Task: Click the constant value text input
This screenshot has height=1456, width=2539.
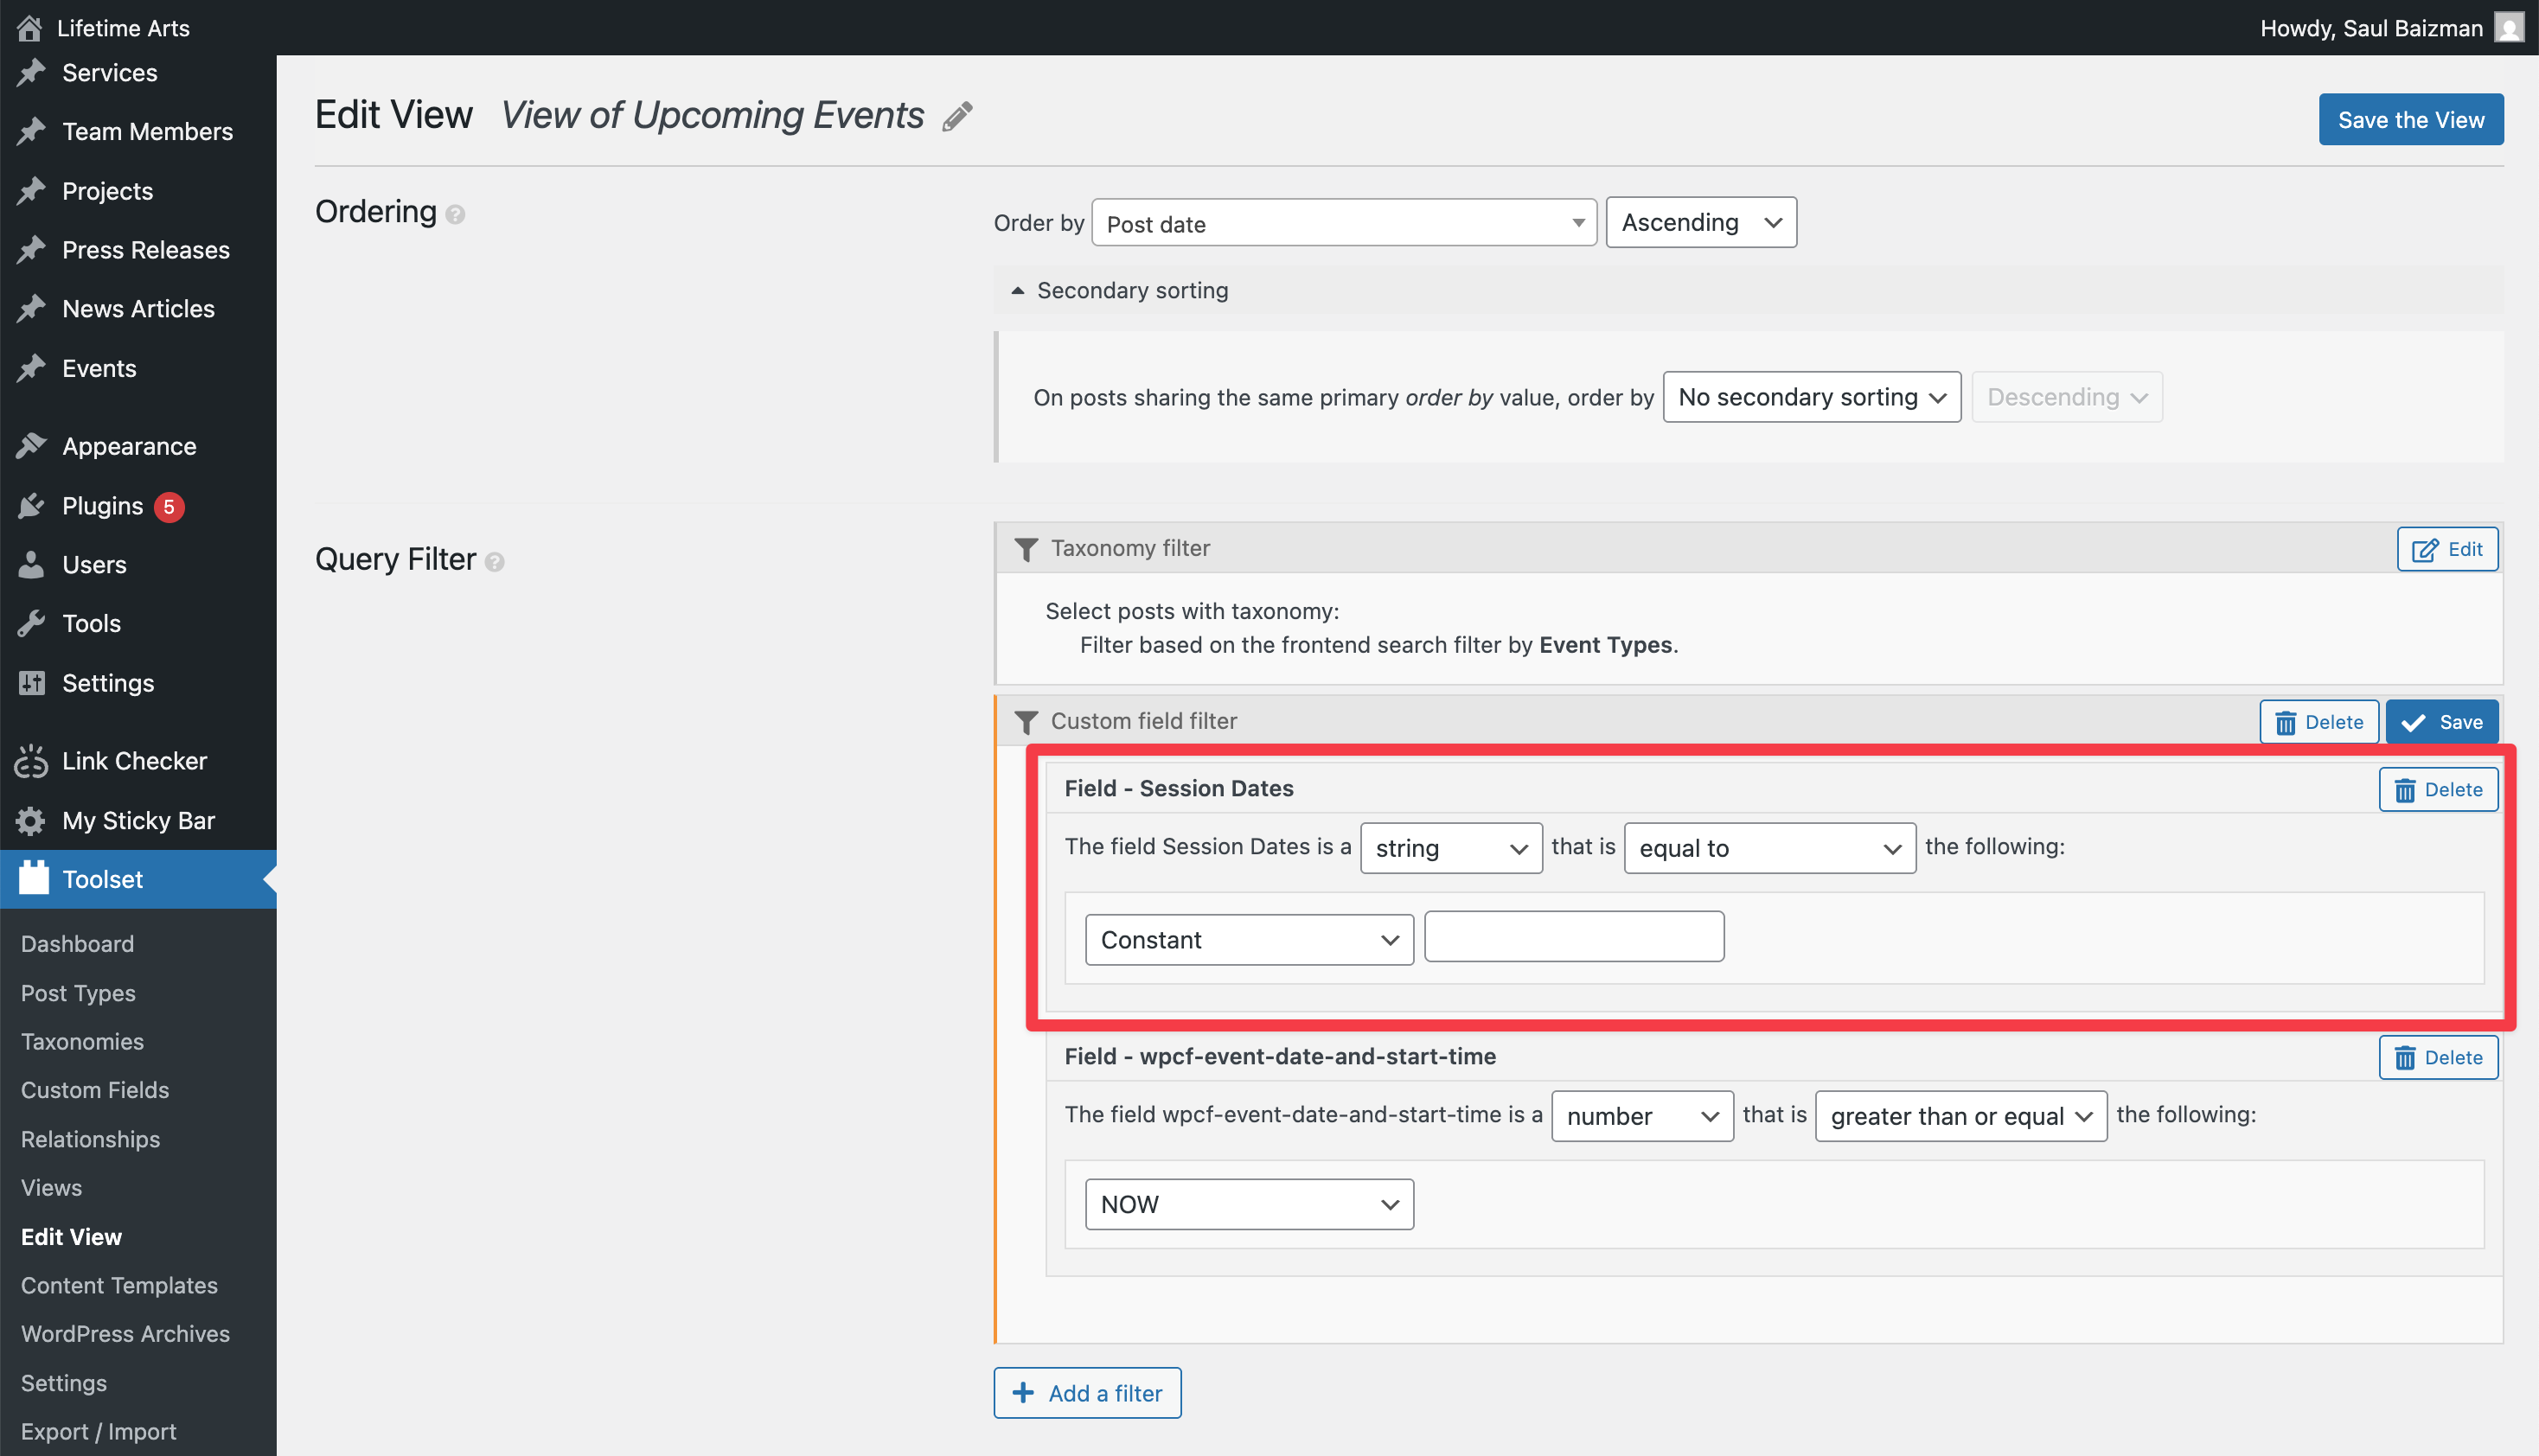Action: (1573, 937)
